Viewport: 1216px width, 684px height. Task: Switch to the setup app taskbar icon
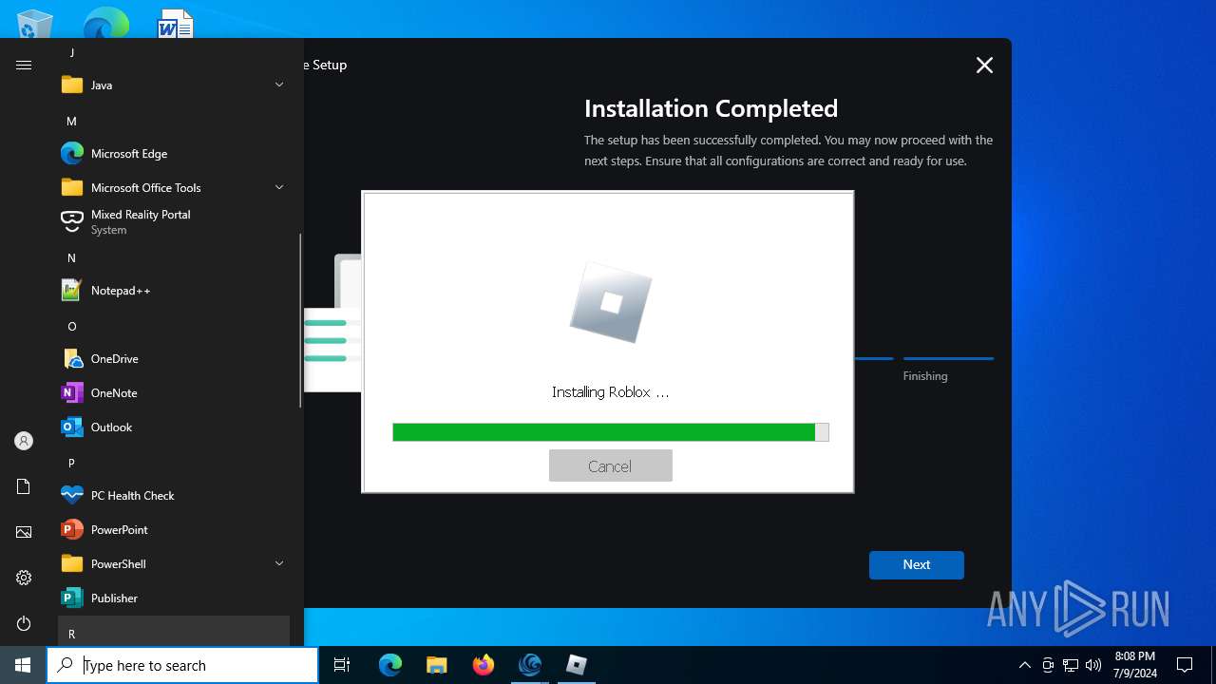529,665
